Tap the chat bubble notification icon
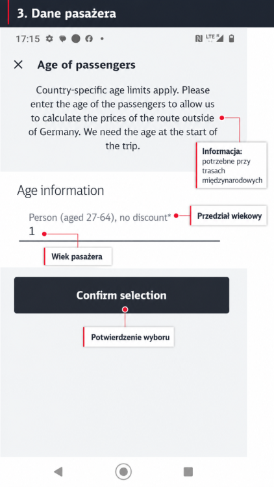The width and height of the screenshot is (274, 487). click(63, 39)
